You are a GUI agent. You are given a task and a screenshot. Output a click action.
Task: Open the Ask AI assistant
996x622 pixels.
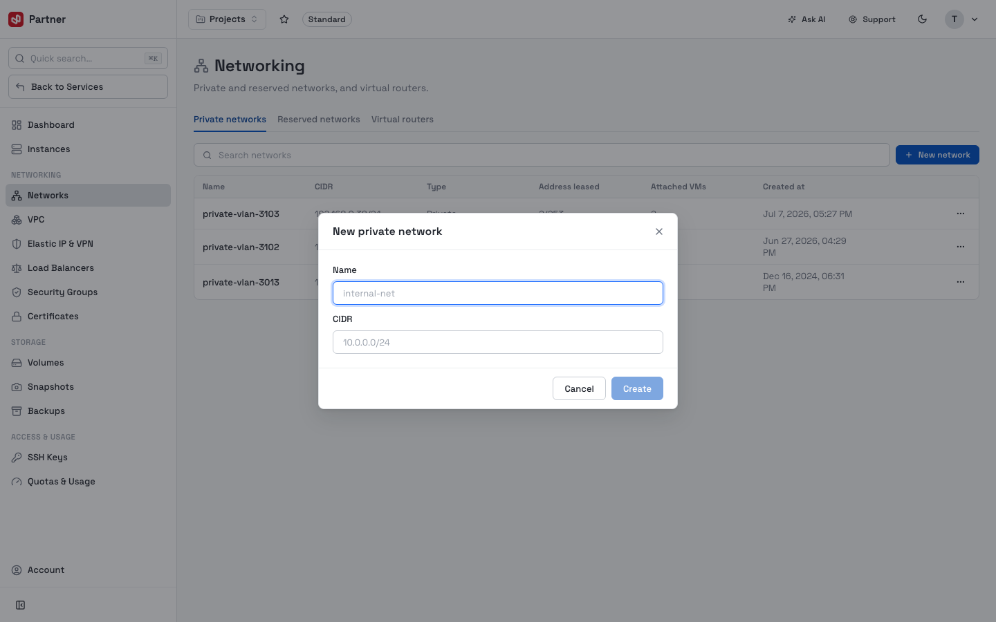(806, 19)
